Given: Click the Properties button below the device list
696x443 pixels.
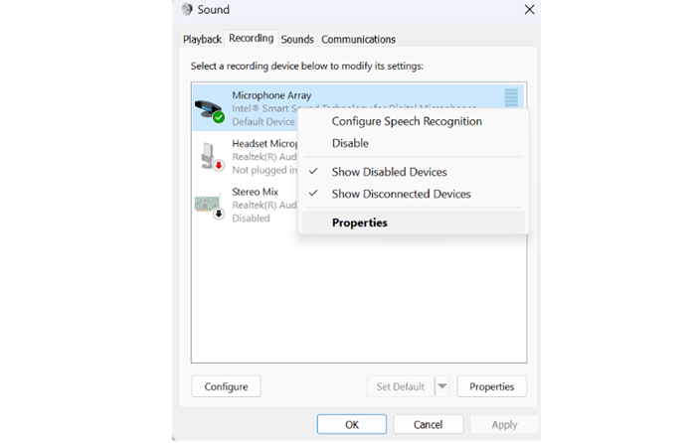Looking at the screenshot, I should point(492,386).
